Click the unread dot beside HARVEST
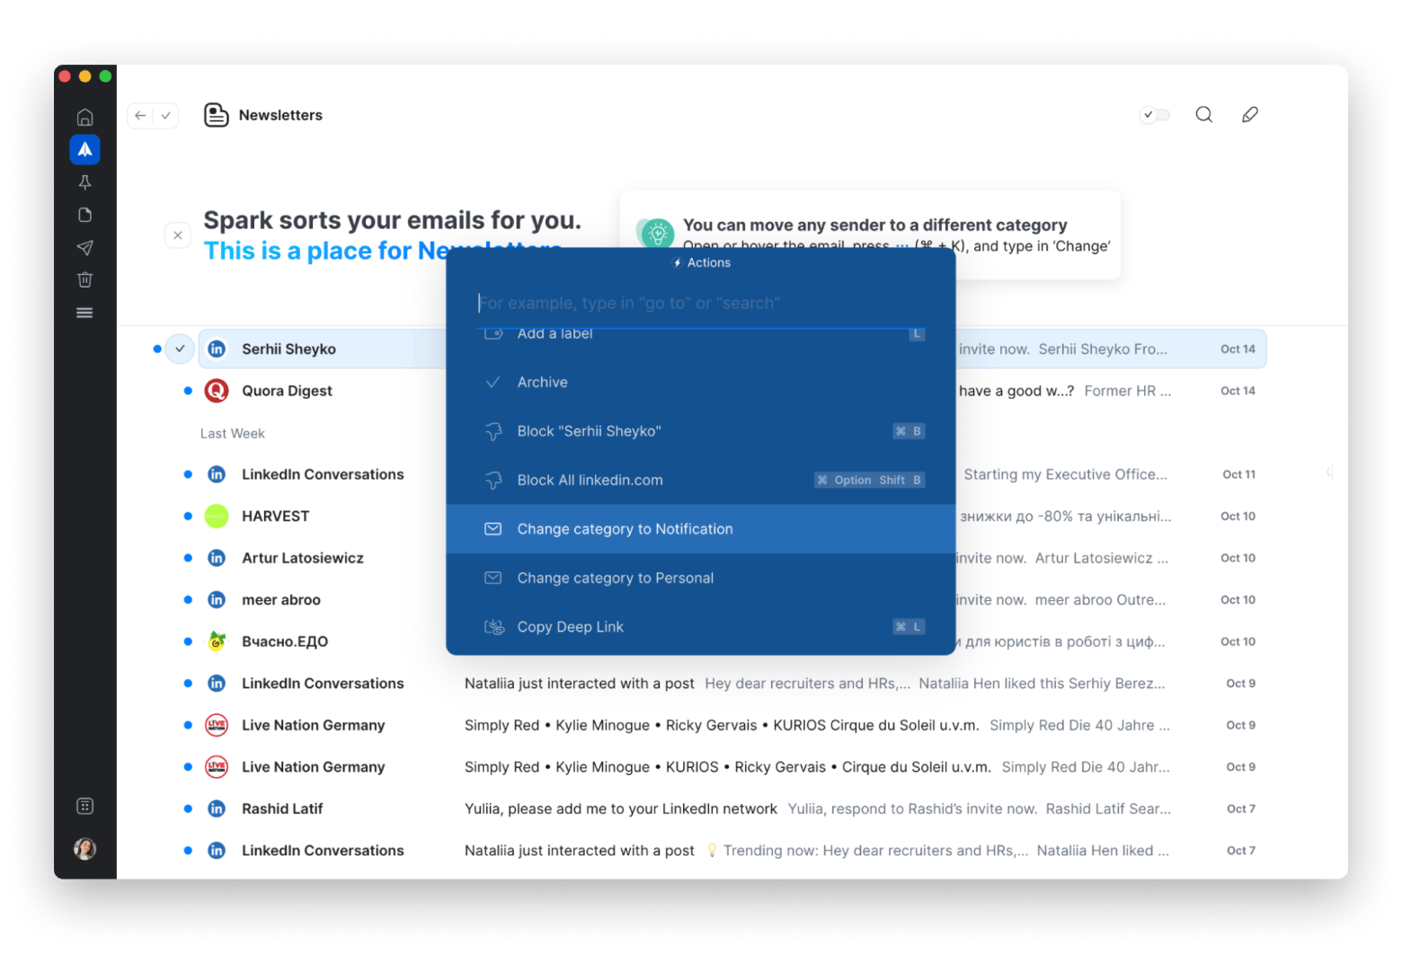Screen dimensions: 1402x963 coord(188,517)
